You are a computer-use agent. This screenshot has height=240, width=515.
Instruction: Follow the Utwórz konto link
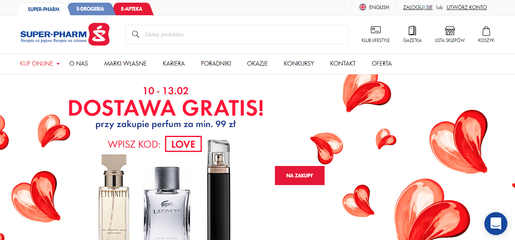(466, 7)
